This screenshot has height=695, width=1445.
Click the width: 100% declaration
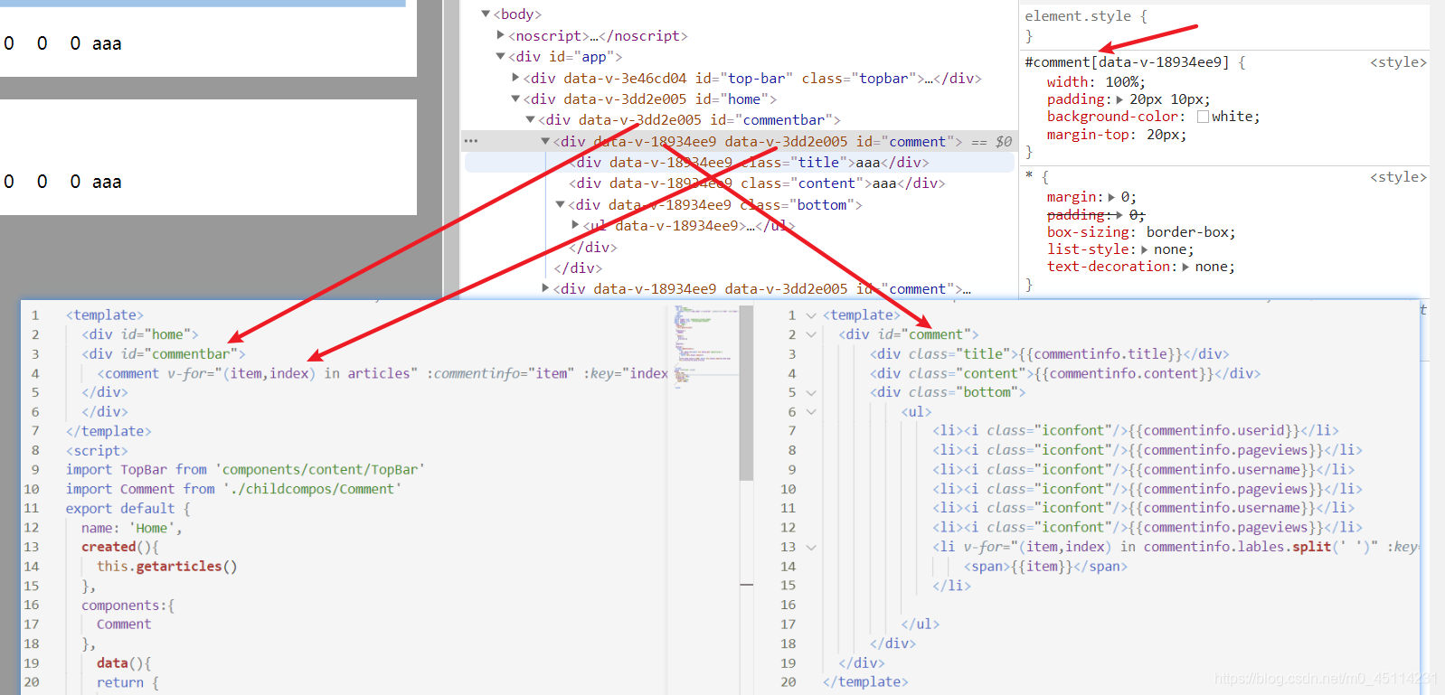(1096, 82)
